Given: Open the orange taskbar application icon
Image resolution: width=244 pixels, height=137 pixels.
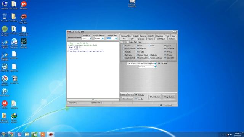Looking at the screenshot, I should [x=43, y=134].
